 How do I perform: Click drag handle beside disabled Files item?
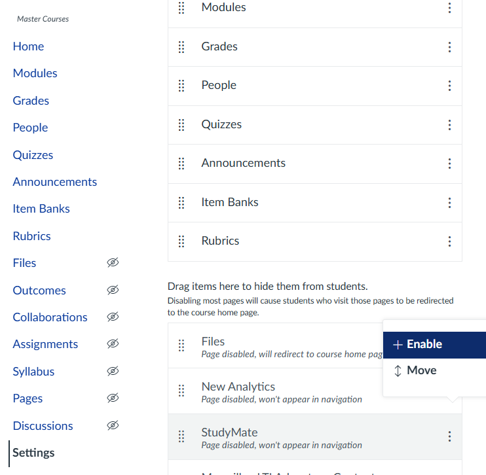pos(181,345)
